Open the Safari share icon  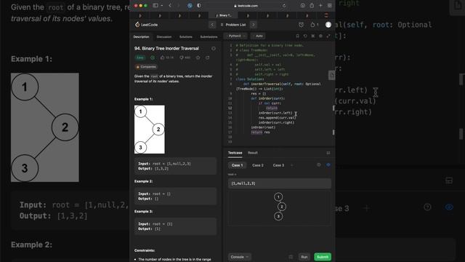312,5
